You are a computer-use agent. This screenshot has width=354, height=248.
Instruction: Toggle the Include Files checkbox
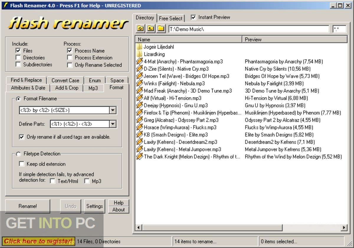tap(18, 51)
